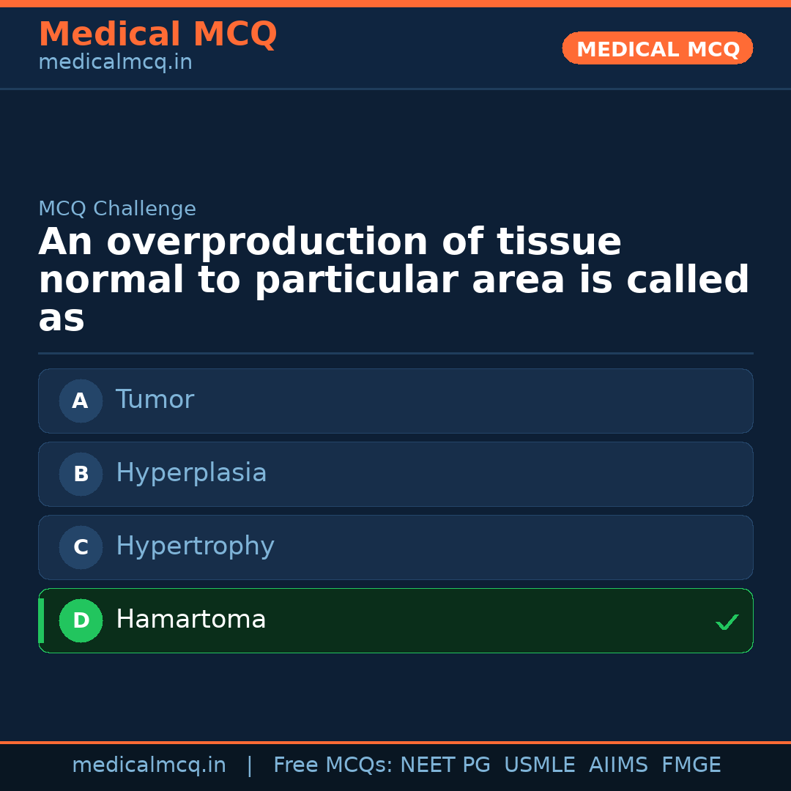Click the green checkmark on Hamartoma
Screen dimensions: 791x791
(x=727, y=622)
